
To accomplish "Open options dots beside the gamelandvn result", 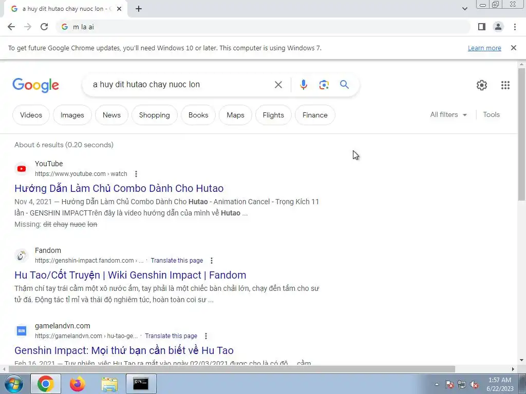I will (205, 336).
